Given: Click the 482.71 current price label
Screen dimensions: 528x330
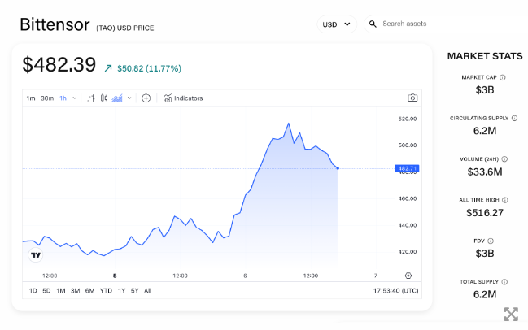Looking at the screenshot, I should pos(407,168).
